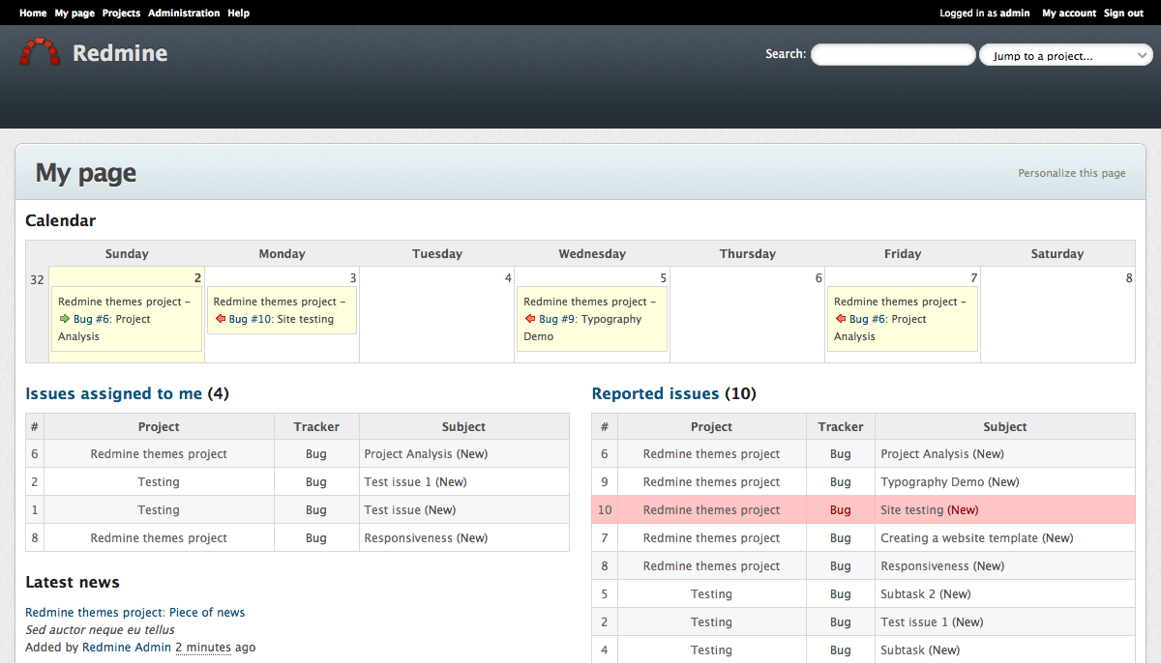Viewport: 1161px width, 663px height.
Task: Click the red Redmine logo icon
Action: tap(40, 52)
